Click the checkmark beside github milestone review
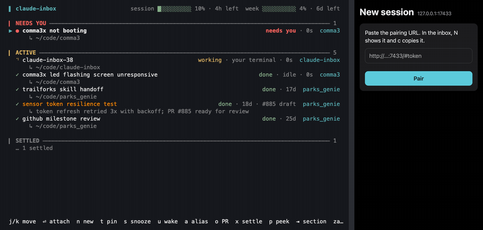Viewport: 483px width, 230px height. click(17, 119)
